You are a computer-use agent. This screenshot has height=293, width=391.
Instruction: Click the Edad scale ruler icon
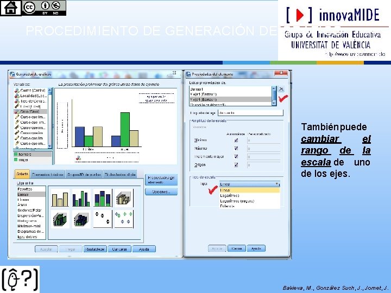click(17, 106)
